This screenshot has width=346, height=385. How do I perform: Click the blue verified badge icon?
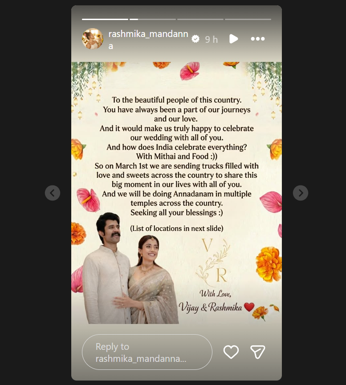(195, 39)
